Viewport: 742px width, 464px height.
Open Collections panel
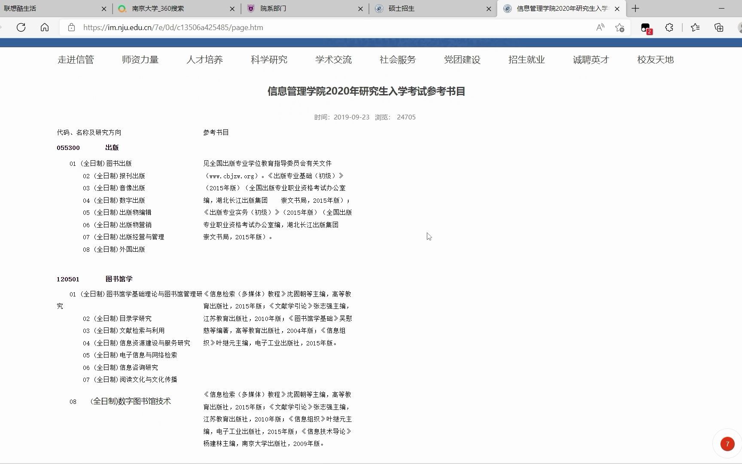[719, 27]
